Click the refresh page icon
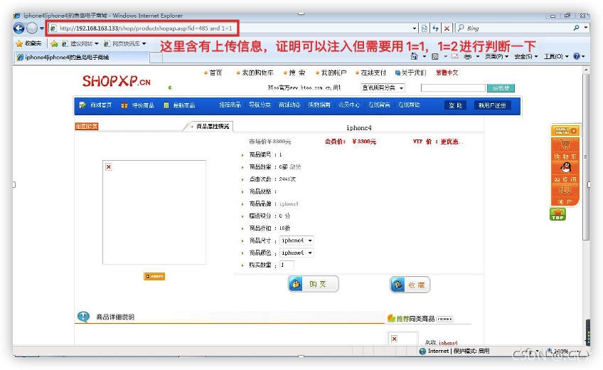The width and height of the screenshot is (603, 370). coord(435,28)
